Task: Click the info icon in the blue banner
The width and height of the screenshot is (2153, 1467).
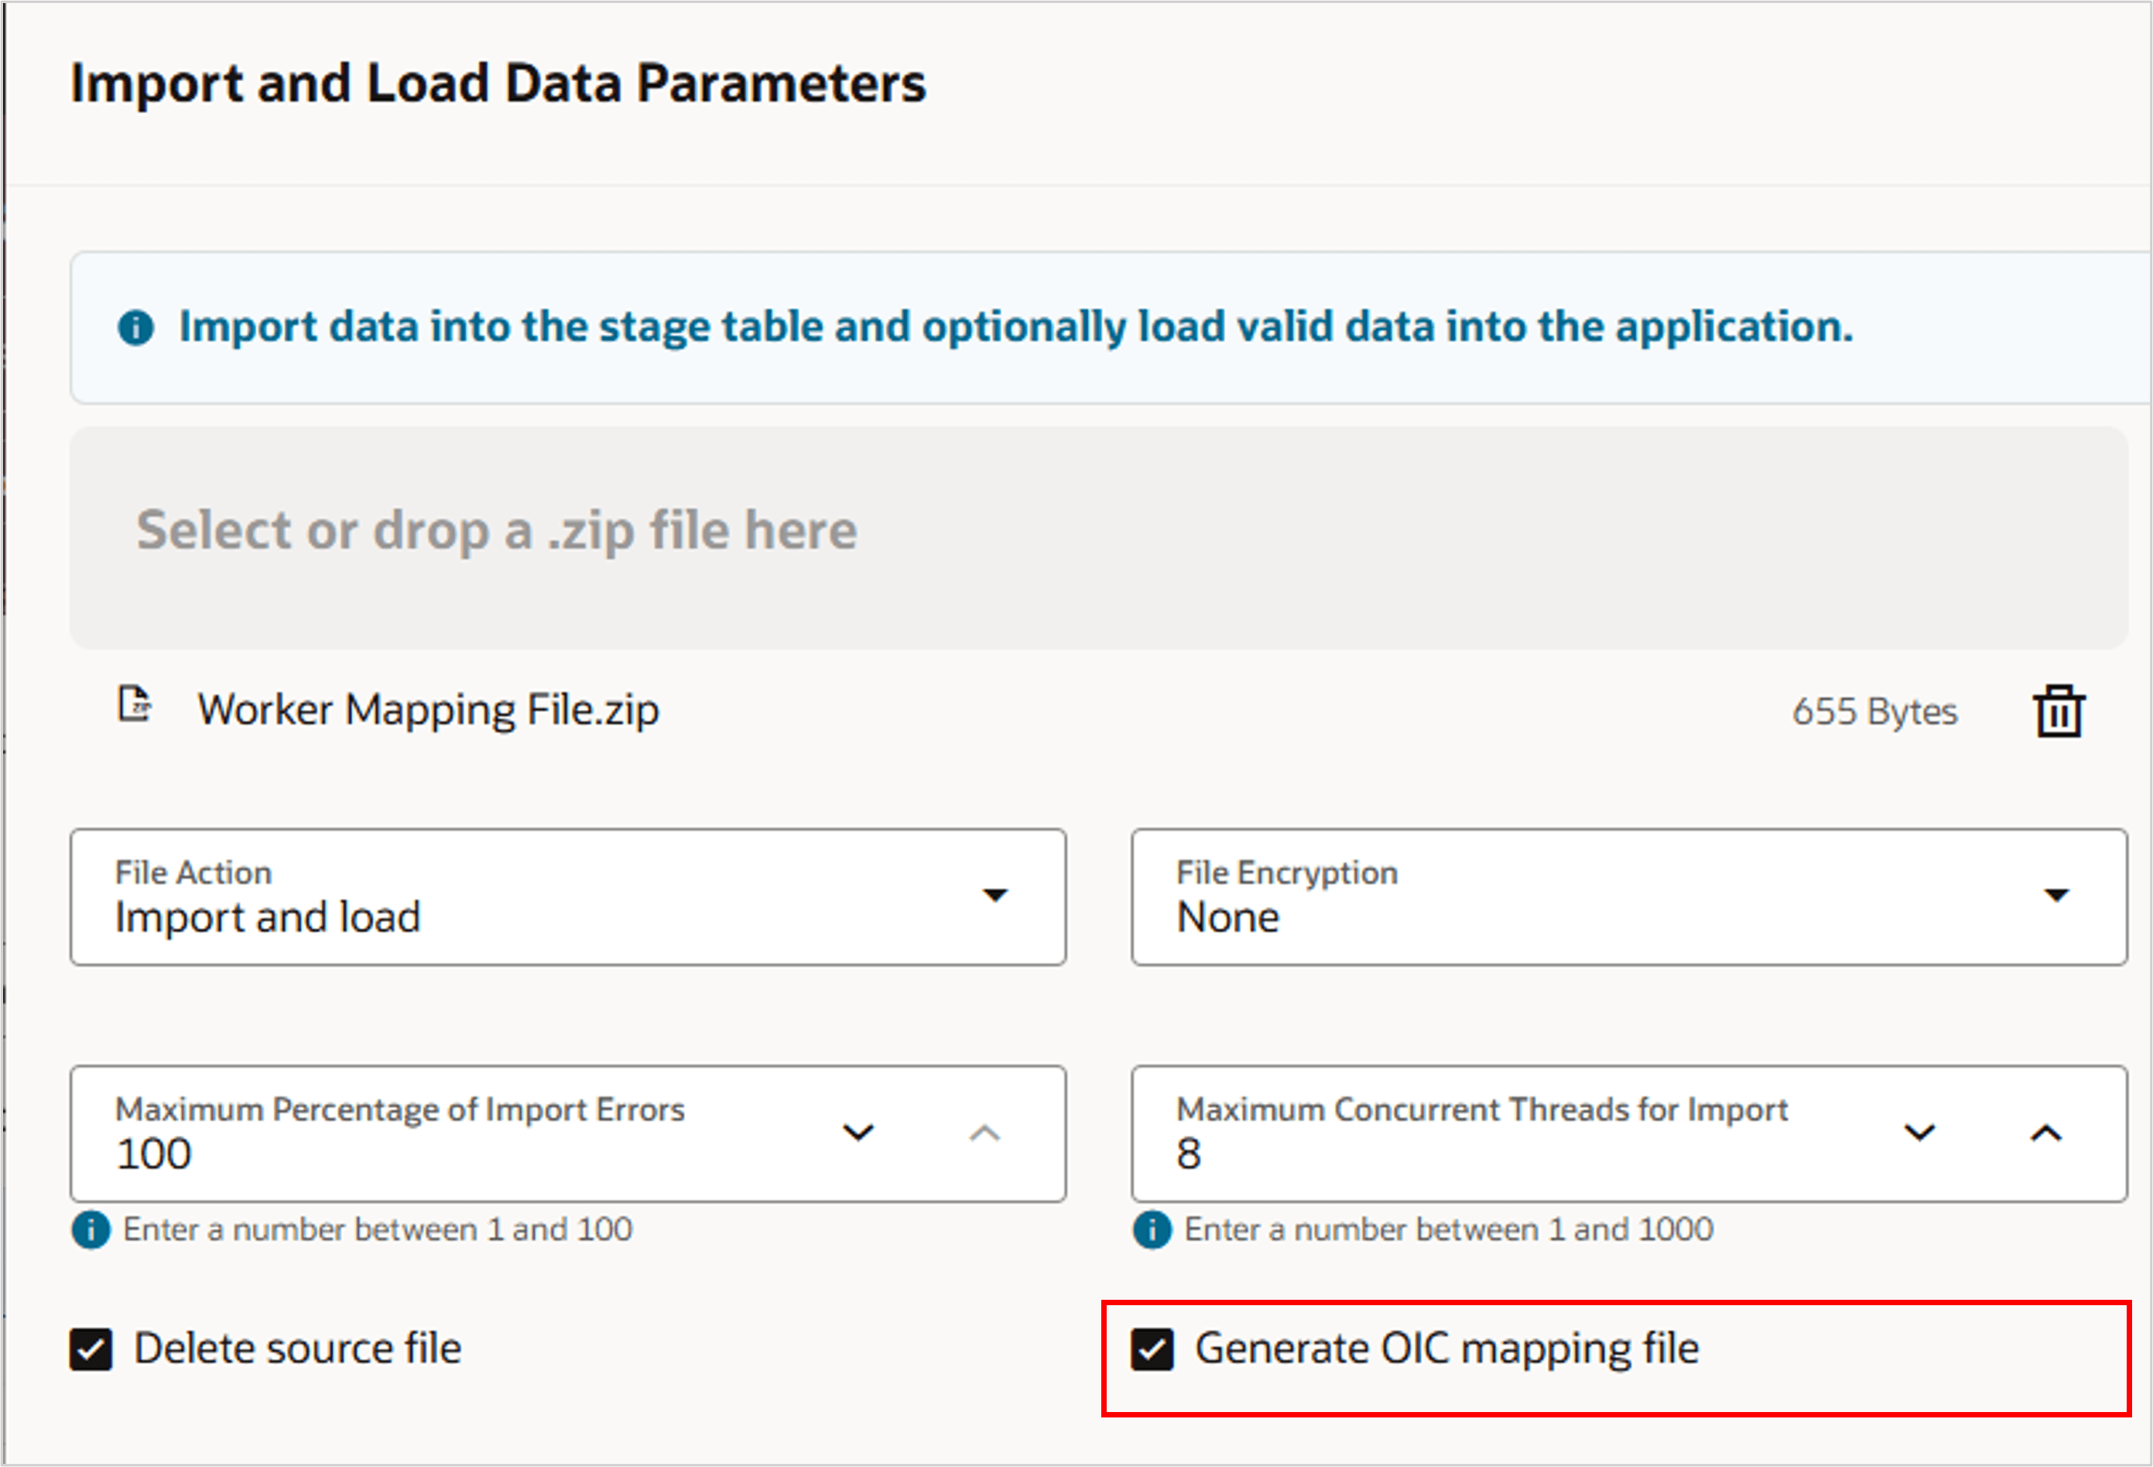Action: 136,327
